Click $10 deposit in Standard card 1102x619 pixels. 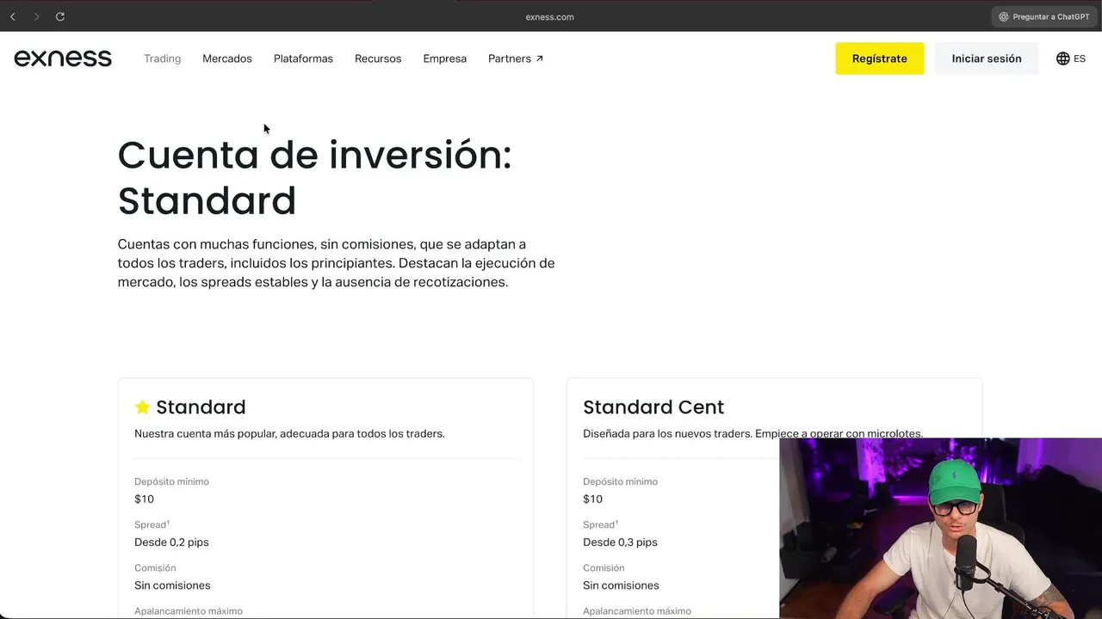[144, 499]
